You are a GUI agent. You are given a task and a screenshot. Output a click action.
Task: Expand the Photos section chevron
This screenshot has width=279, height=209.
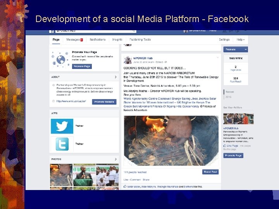[x=115, y=159]
